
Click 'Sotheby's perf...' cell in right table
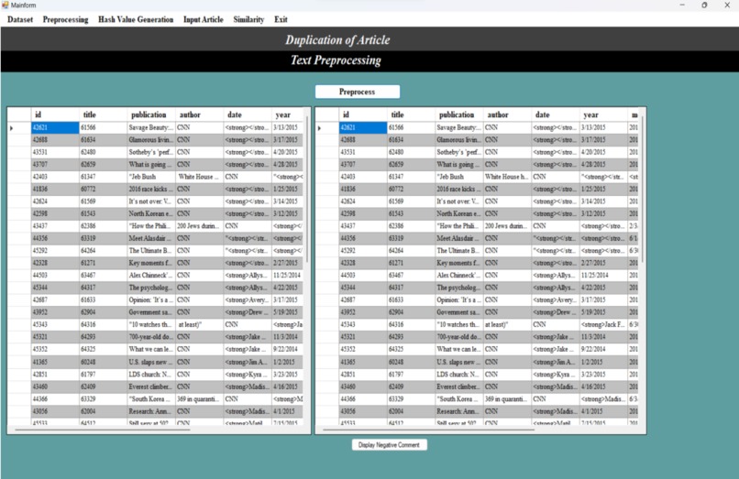coord(459,152)
